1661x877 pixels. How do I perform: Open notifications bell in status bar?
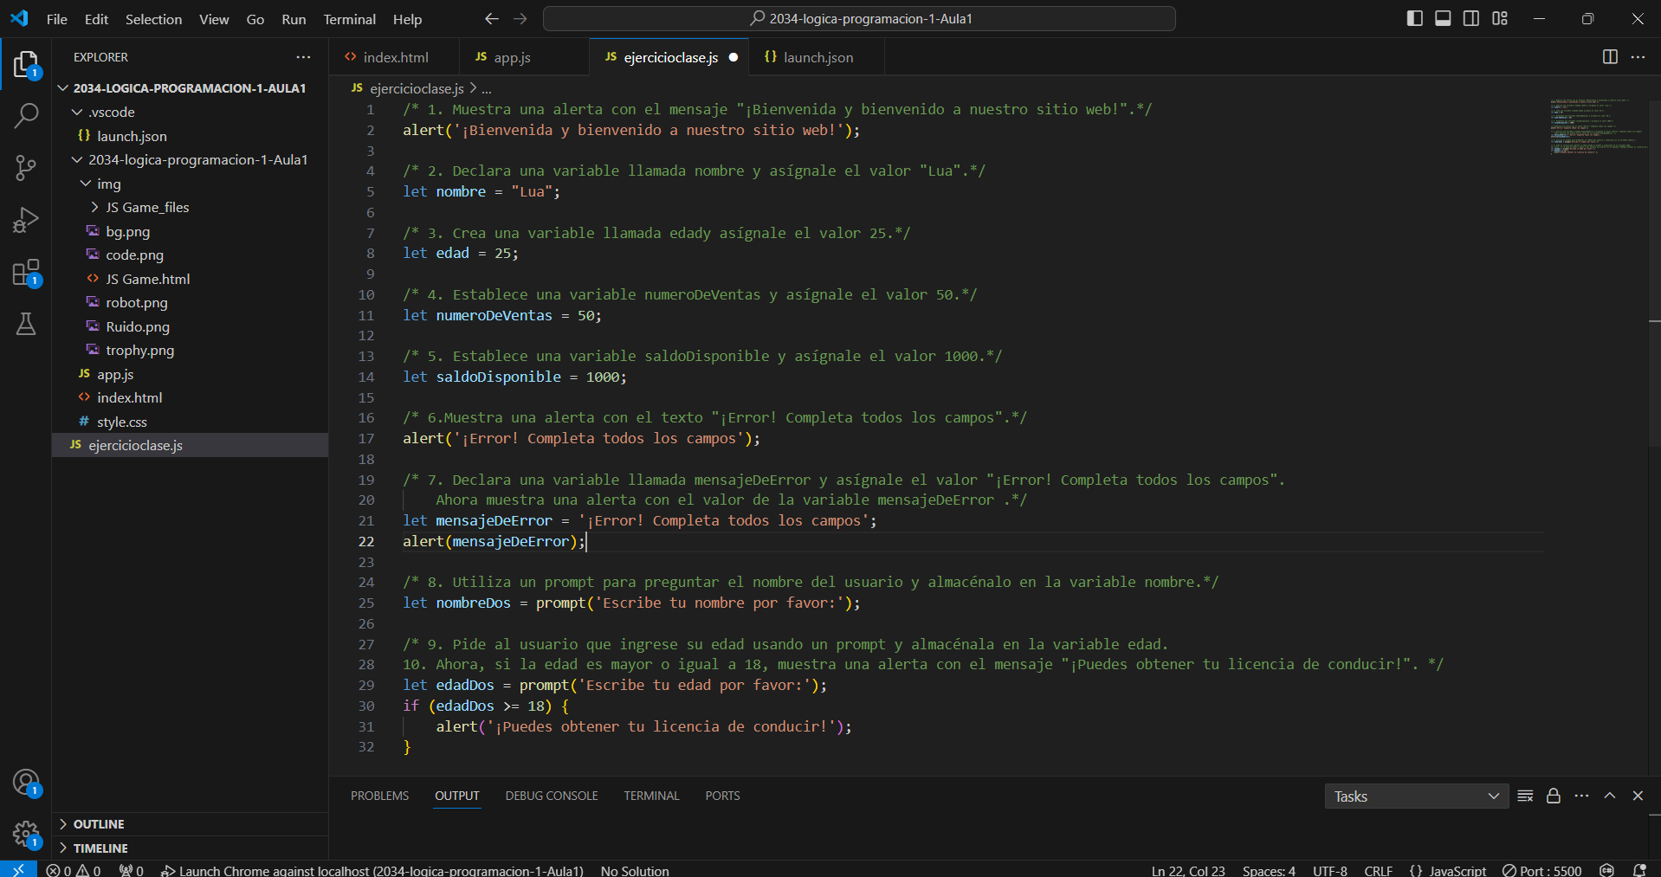click(1639, 870)
